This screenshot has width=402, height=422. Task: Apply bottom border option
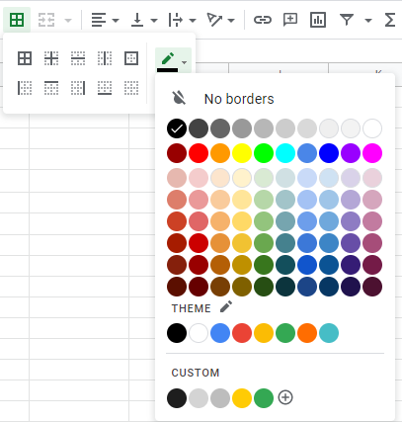[x=105, y=88]
